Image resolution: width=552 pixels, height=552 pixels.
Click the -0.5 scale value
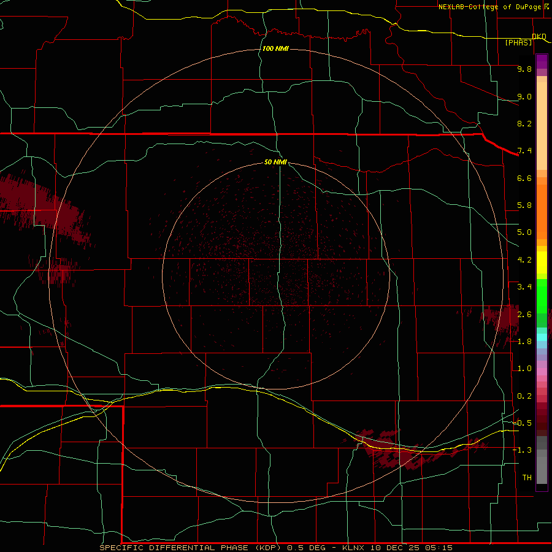pos(522,423)
